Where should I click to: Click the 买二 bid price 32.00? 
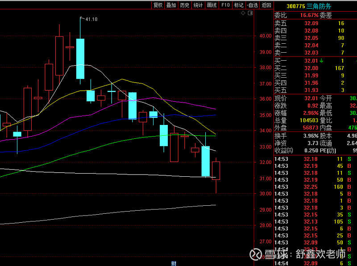click(311, 68)
